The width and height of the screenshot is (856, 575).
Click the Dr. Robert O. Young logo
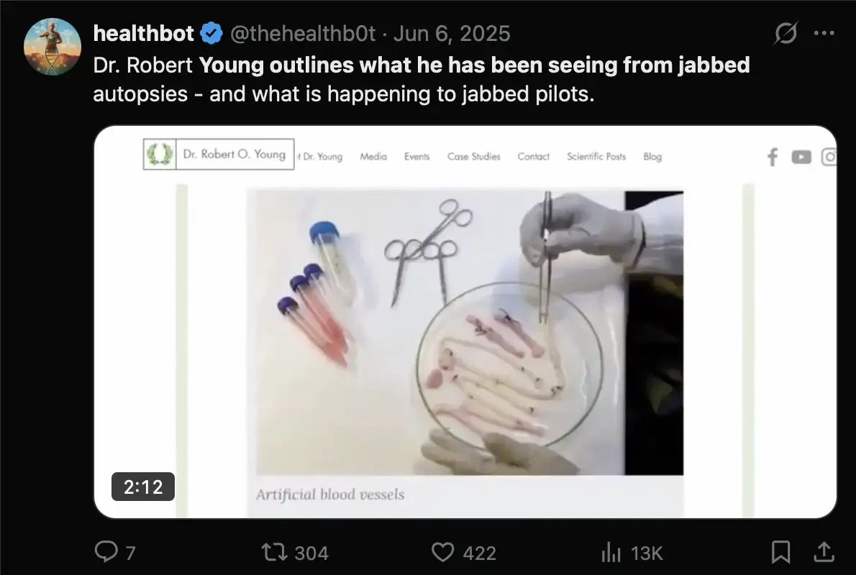tap(219, 154)
